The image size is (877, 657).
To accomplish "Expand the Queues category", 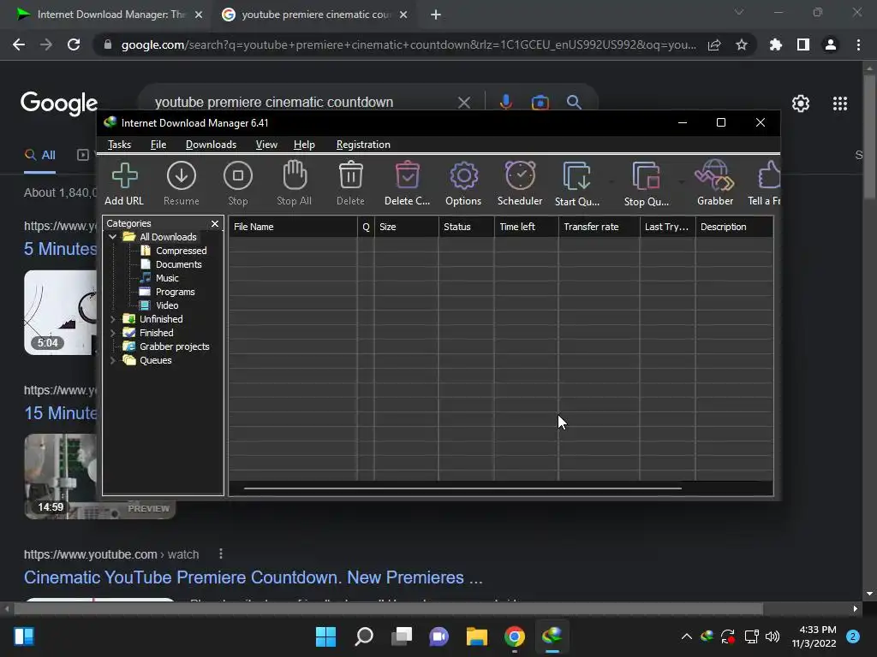I will coord(113,360).
